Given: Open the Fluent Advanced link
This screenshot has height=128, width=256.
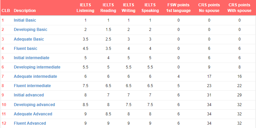Looking at the screenshot, I should pos(30,123).
